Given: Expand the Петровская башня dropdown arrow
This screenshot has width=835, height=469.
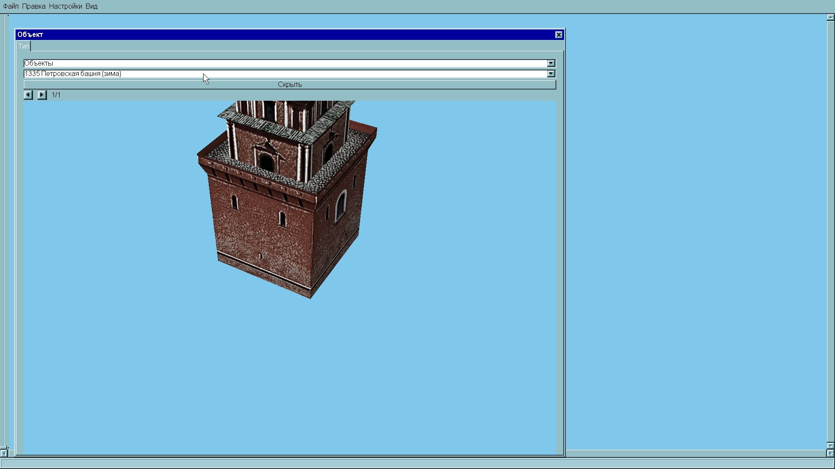Looking at the screenshot, I should pyautogui.click(x=551, y=74).
